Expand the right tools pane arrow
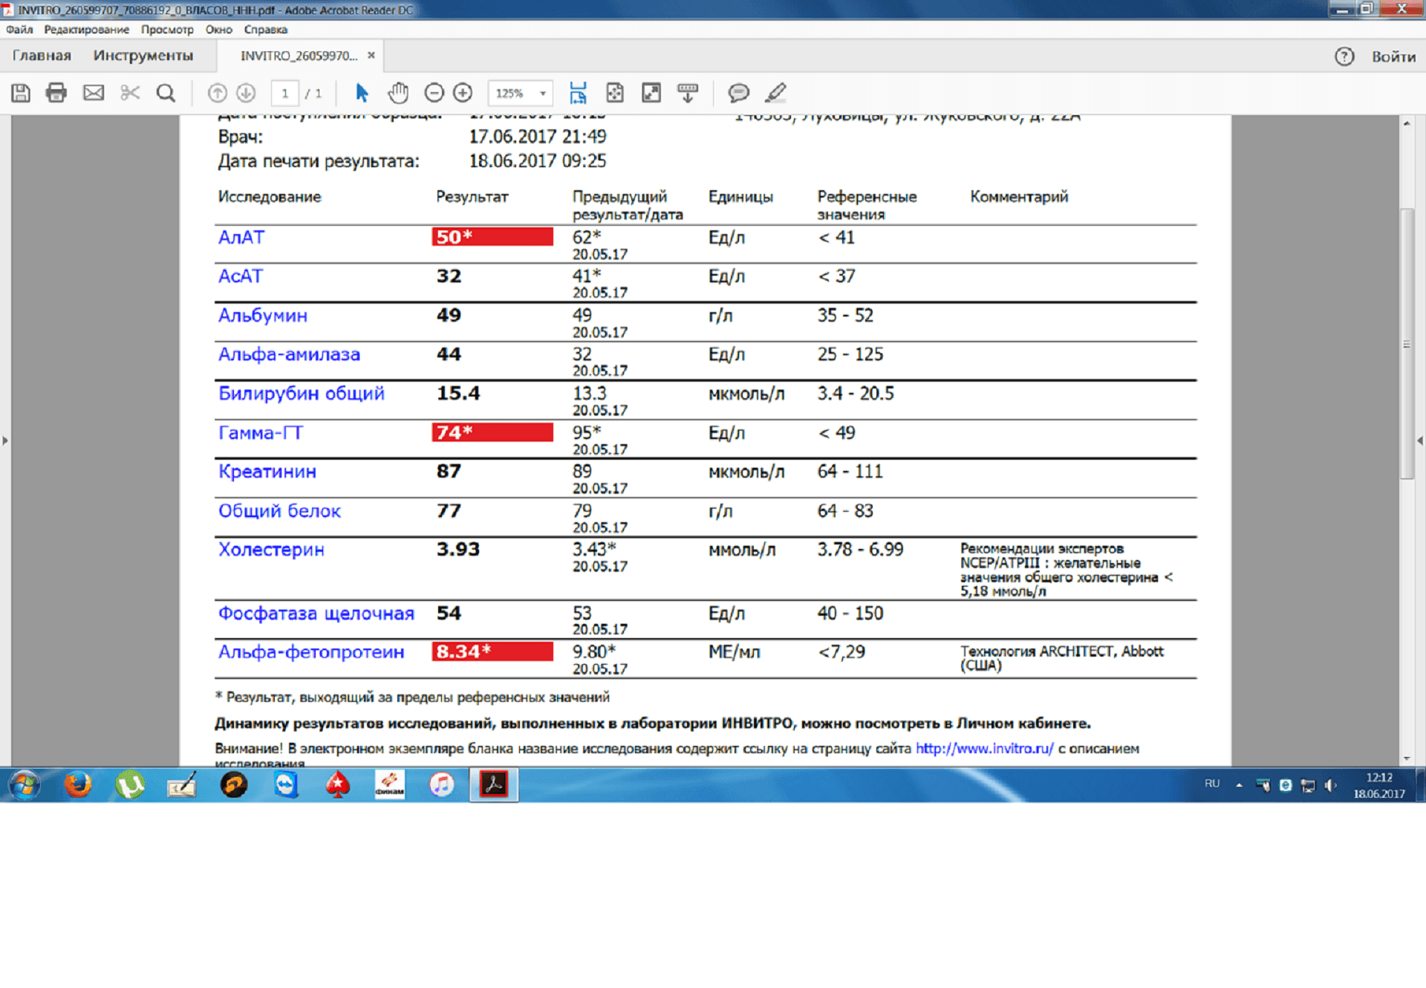 click(1419, 441)
